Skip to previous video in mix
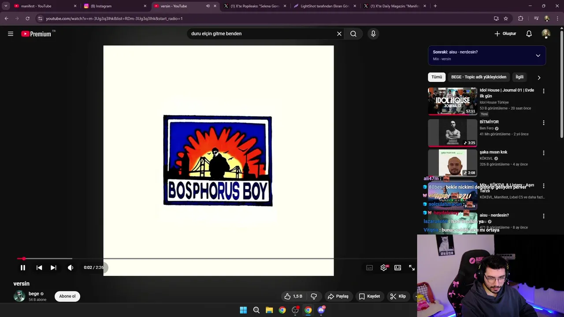The image size is (564, 317). (x=39, y=268)
